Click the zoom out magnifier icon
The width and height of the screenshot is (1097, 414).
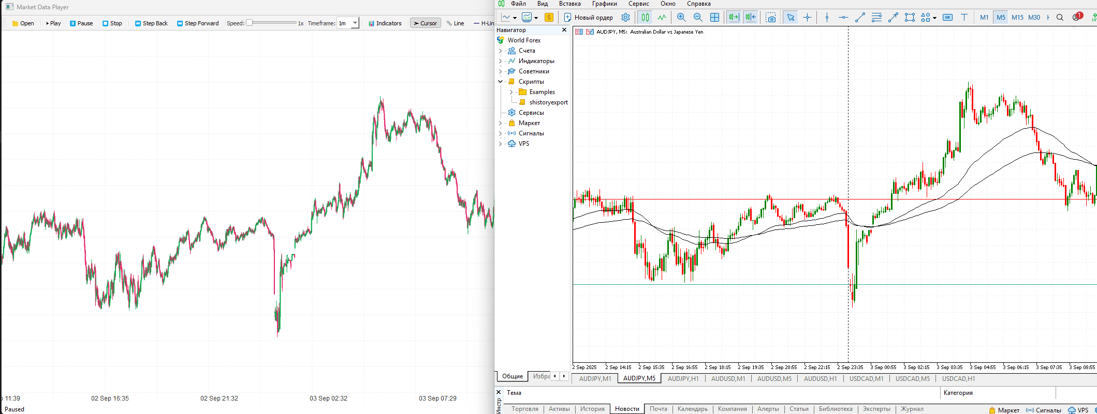[x=698, y=18]
